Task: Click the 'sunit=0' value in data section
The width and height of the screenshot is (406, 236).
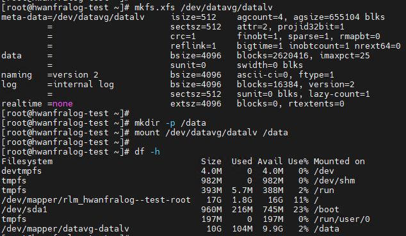Action: coord(188,65)
